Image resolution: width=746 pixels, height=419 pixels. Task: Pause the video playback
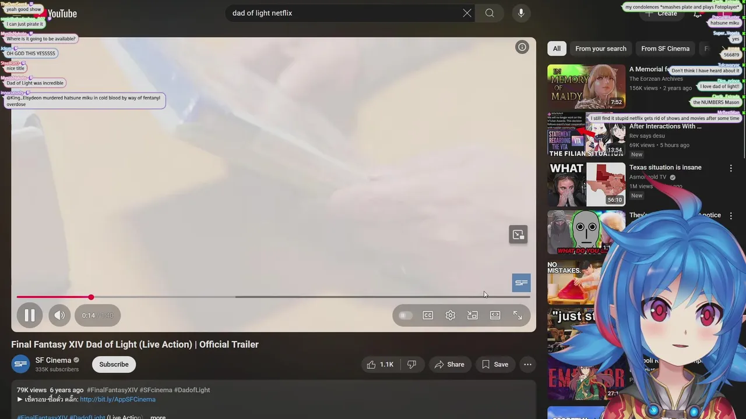(30, 315)
